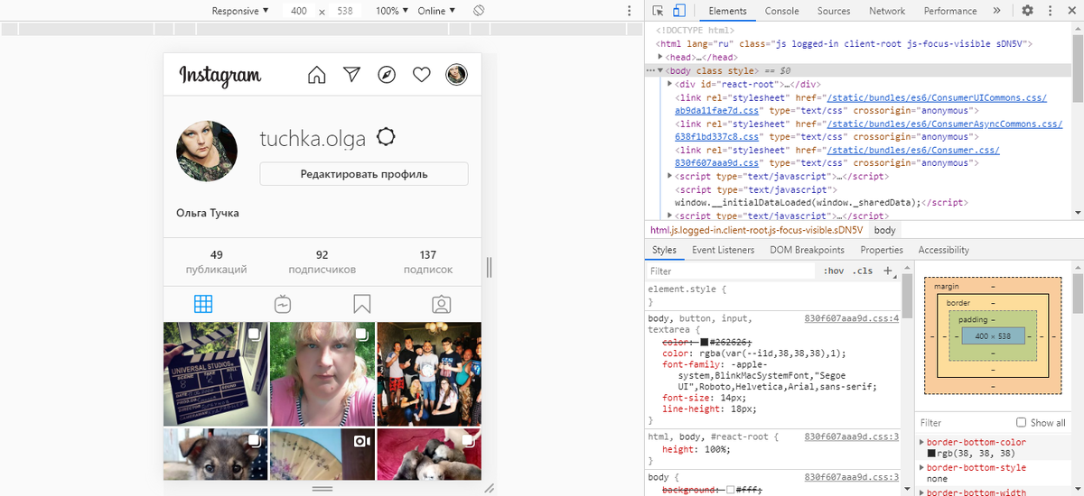Select the Styles pane tab
This screenshot has width=1084, height=496.
tap(664, 250)
